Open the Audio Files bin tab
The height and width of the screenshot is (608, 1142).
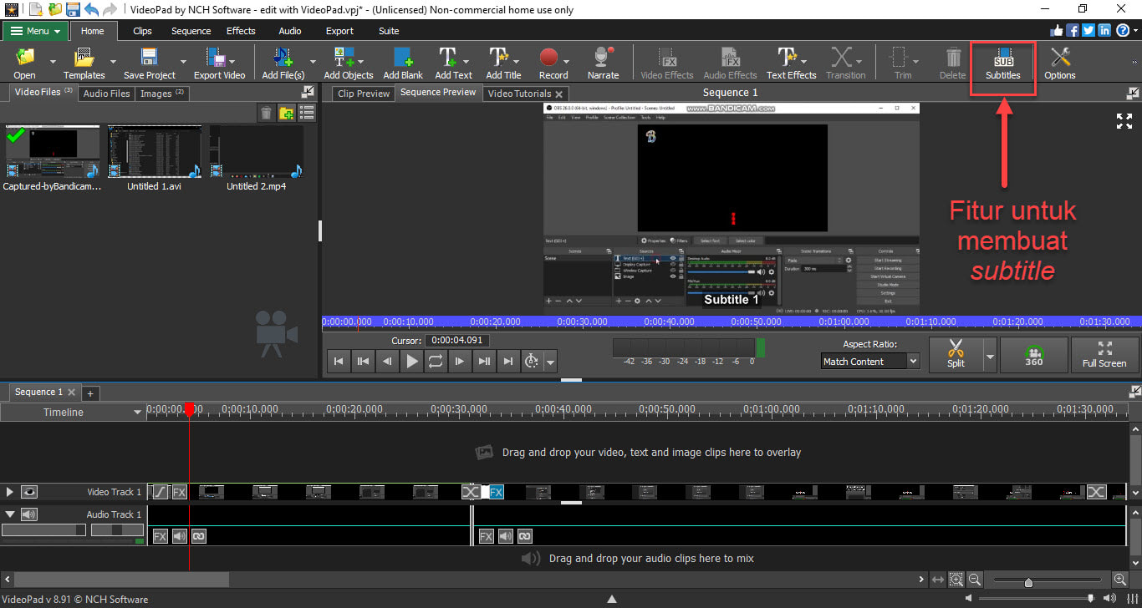pos(106,94)
